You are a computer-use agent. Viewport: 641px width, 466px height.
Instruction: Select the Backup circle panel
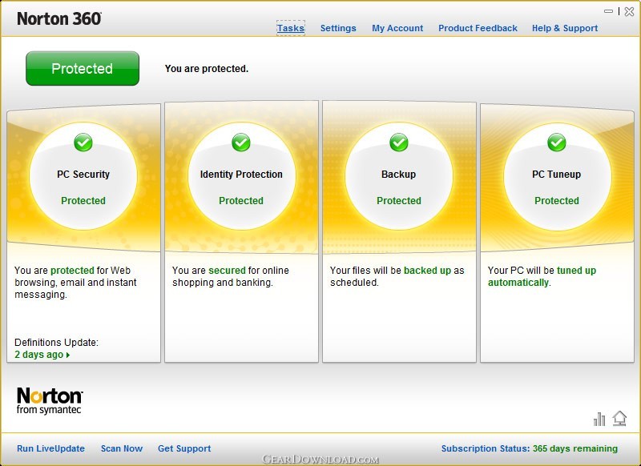399,176
